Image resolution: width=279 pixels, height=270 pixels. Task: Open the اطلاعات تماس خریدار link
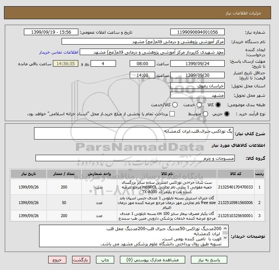click(x=59, y=52)
